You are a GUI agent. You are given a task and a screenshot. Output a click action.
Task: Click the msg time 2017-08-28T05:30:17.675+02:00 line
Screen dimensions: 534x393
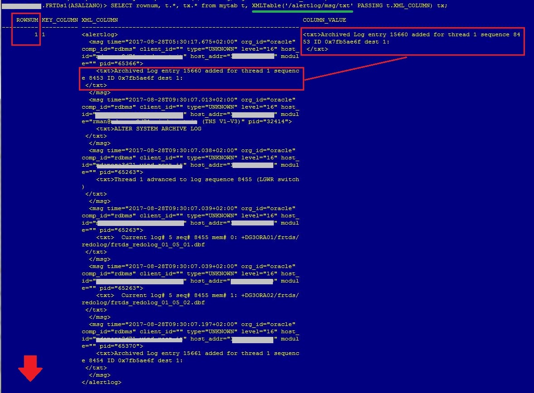point(192,42)
